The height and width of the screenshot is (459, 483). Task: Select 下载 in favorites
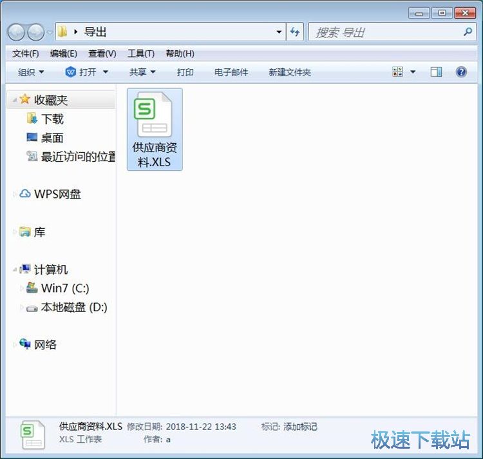click(52, 119)
